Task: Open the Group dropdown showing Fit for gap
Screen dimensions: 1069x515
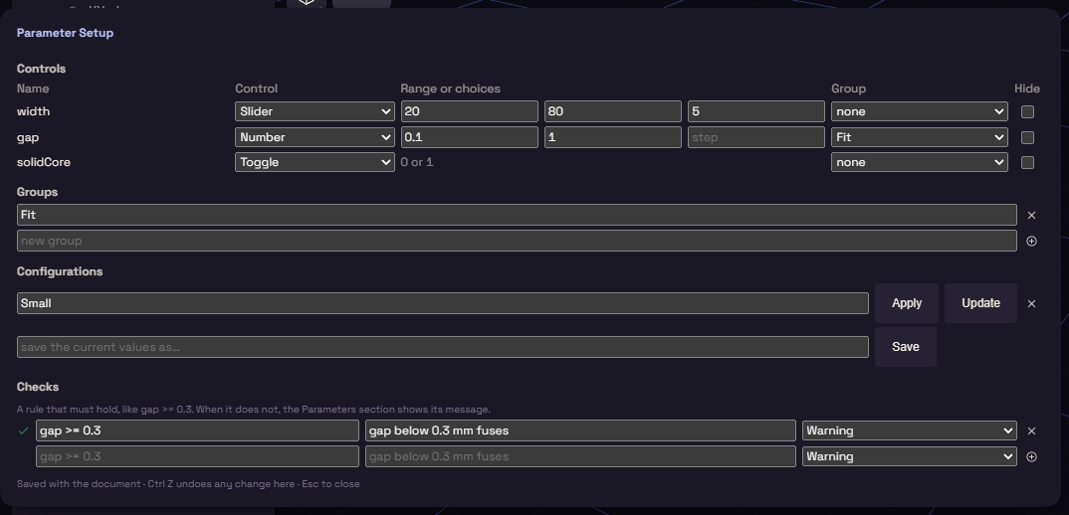Action: click(x=919, y=137)
